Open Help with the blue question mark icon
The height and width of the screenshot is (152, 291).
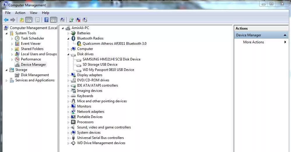(x=46, y=20)
